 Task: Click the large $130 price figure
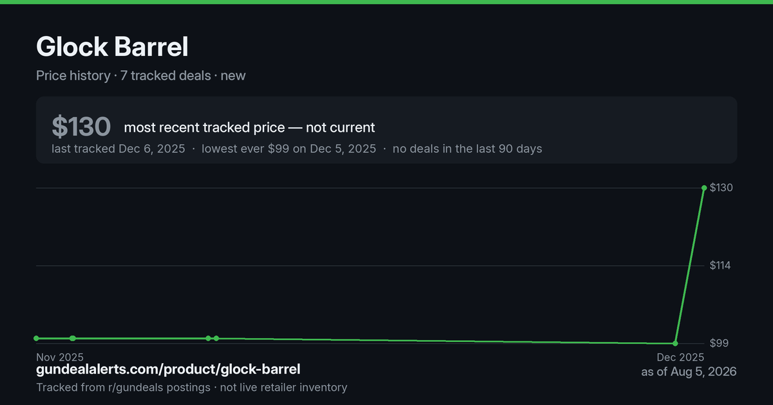click(81, 127)
